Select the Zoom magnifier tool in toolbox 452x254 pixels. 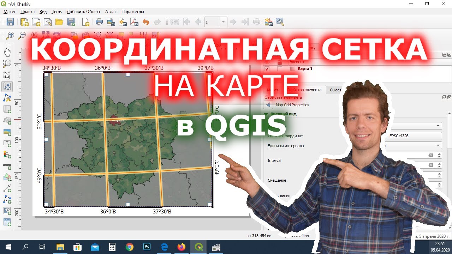click(x=7, y=64)
